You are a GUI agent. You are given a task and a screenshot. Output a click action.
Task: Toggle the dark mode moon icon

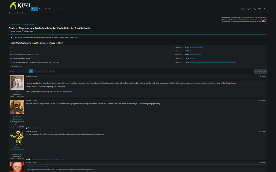point(255,9)
